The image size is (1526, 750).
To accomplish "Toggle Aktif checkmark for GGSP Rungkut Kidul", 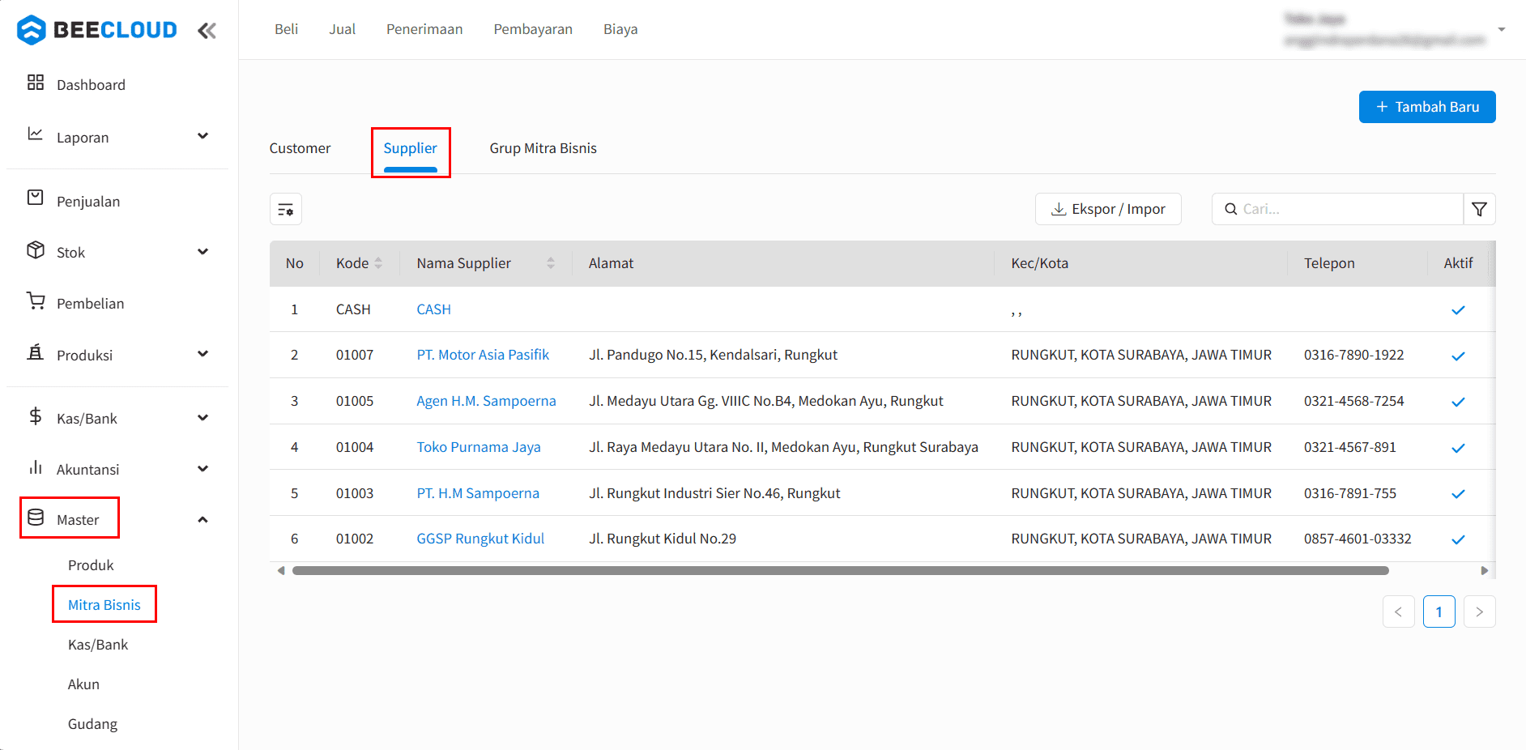I will pos(1458,540).
